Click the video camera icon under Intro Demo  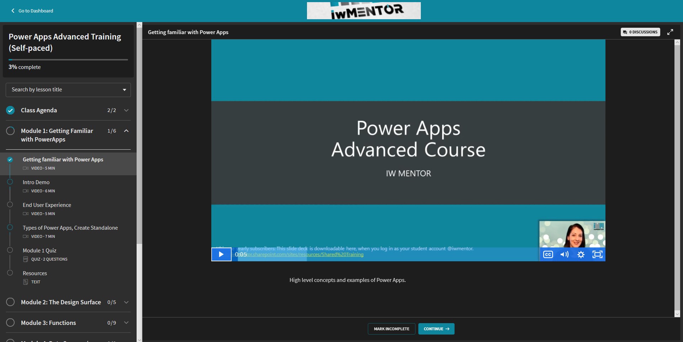pos(26,191)
